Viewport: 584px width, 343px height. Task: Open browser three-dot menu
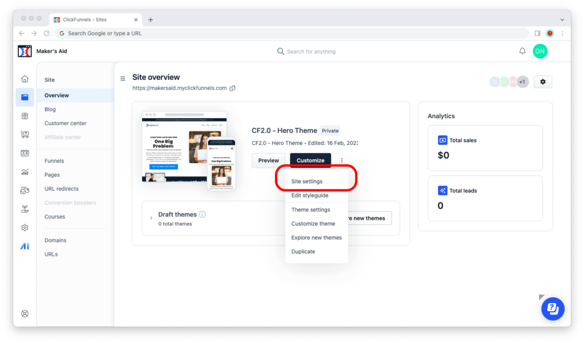click(562, 33)
